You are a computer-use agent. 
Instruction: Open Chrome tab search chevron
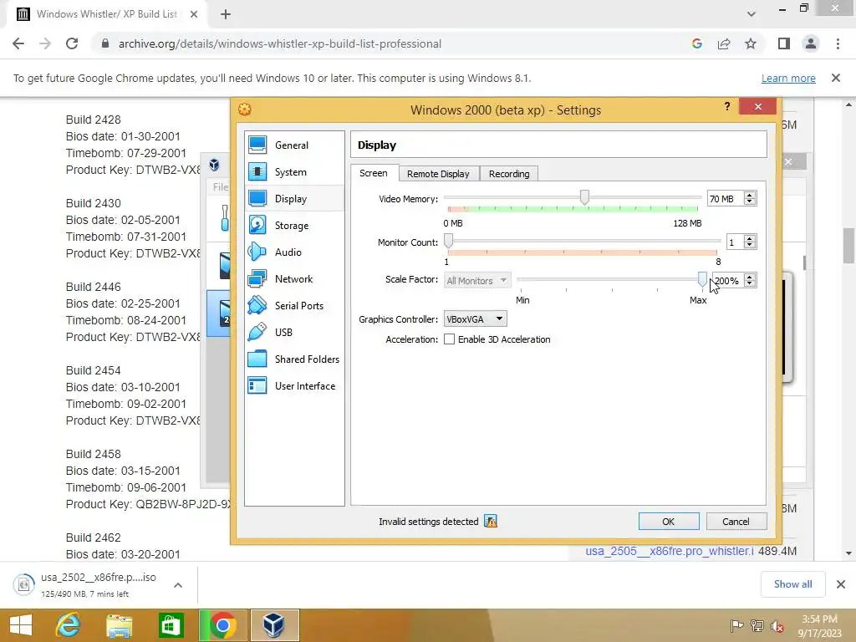[x=752, y=14]
